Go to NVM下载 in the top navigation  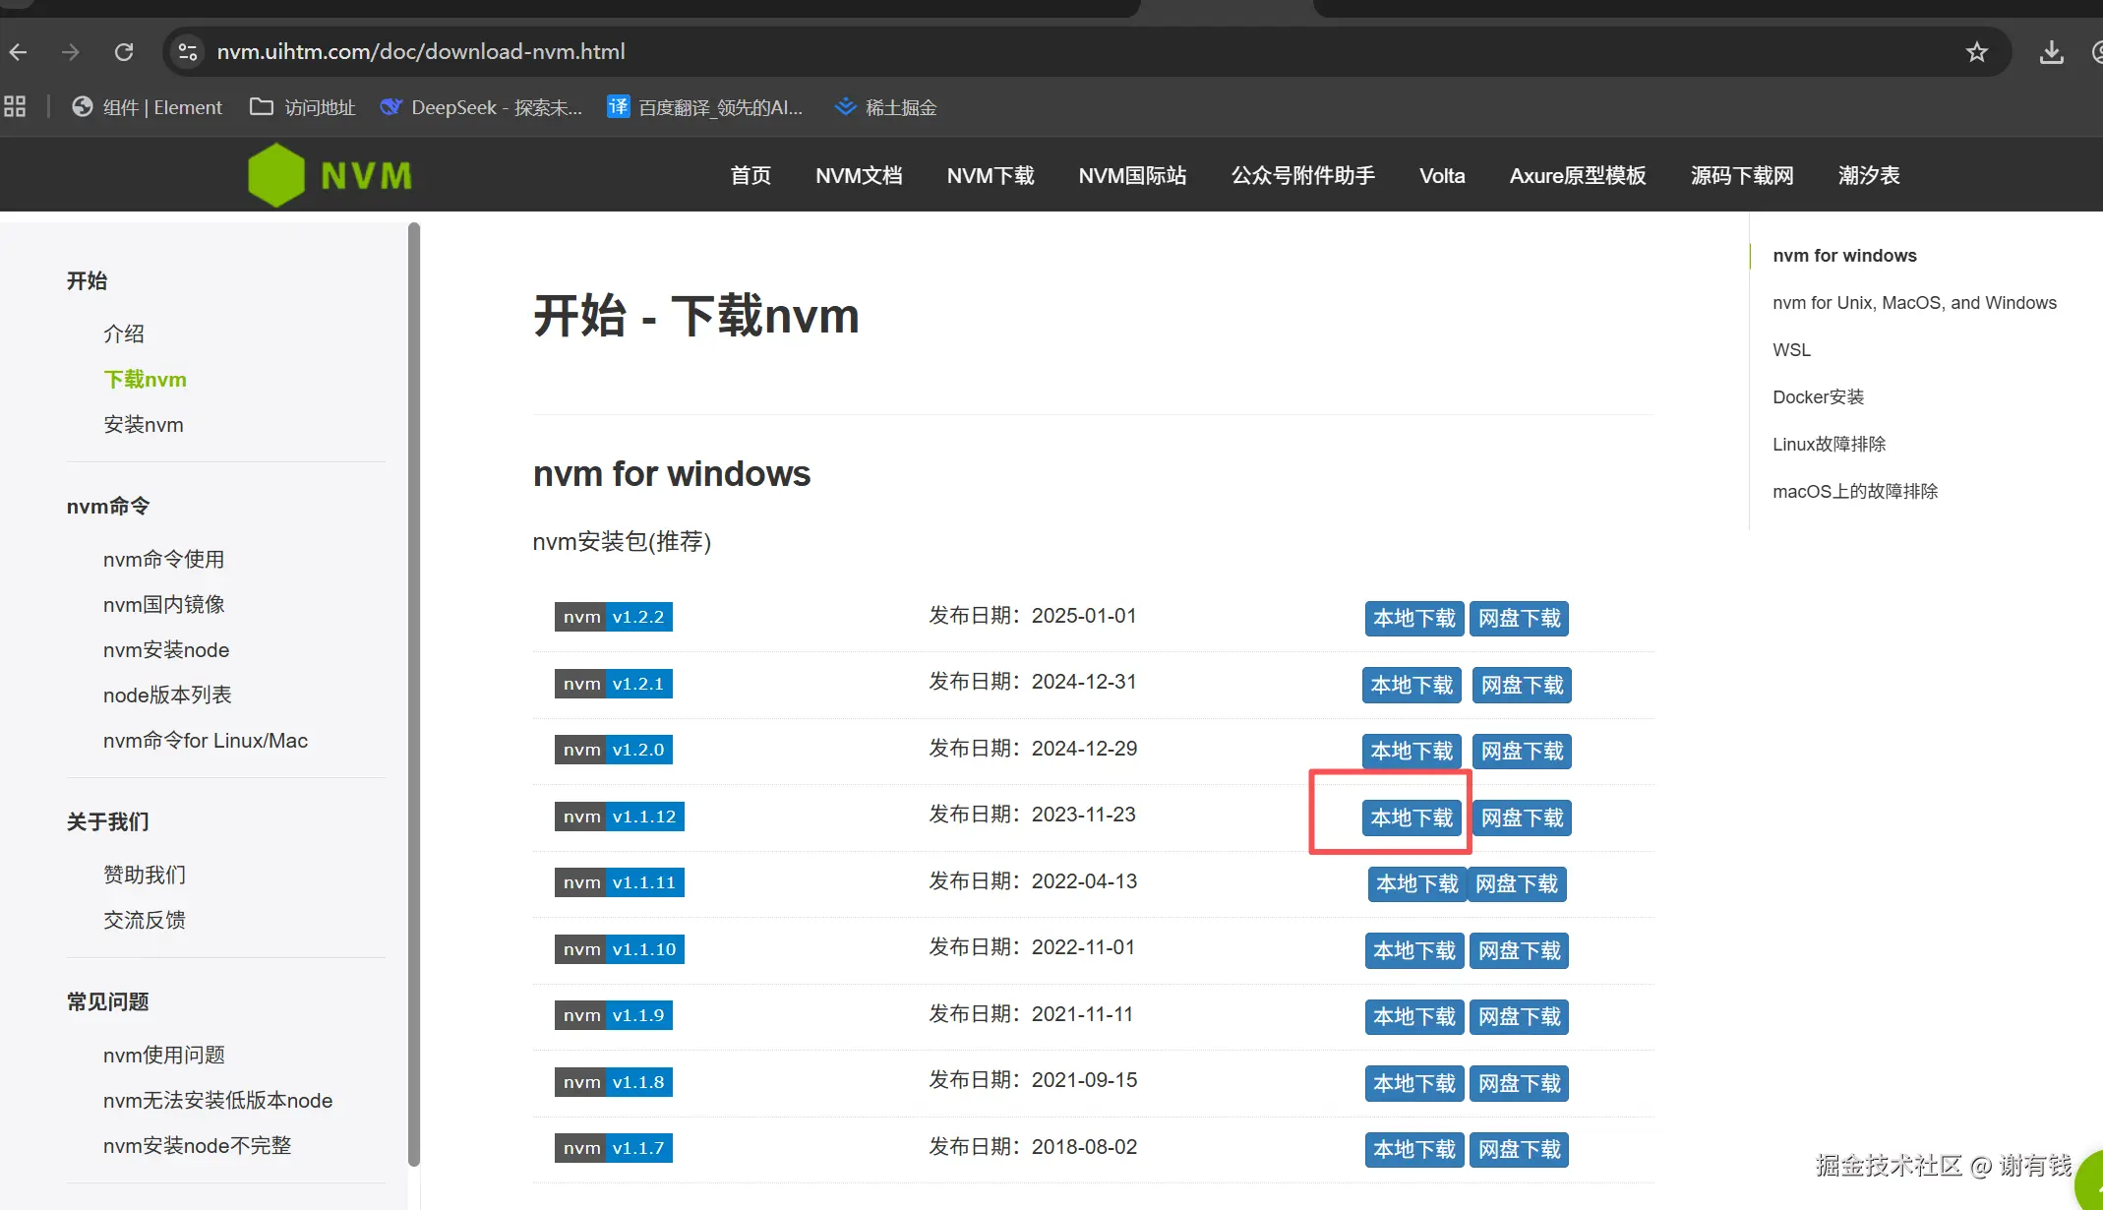(990, 175)
